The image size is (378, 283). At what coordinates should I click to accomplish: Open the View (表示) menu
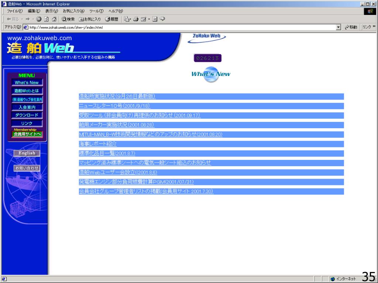coord(52,11)
